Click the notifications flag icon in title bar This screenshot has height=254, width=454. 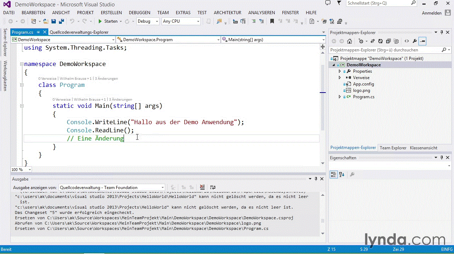coord(339,3)
